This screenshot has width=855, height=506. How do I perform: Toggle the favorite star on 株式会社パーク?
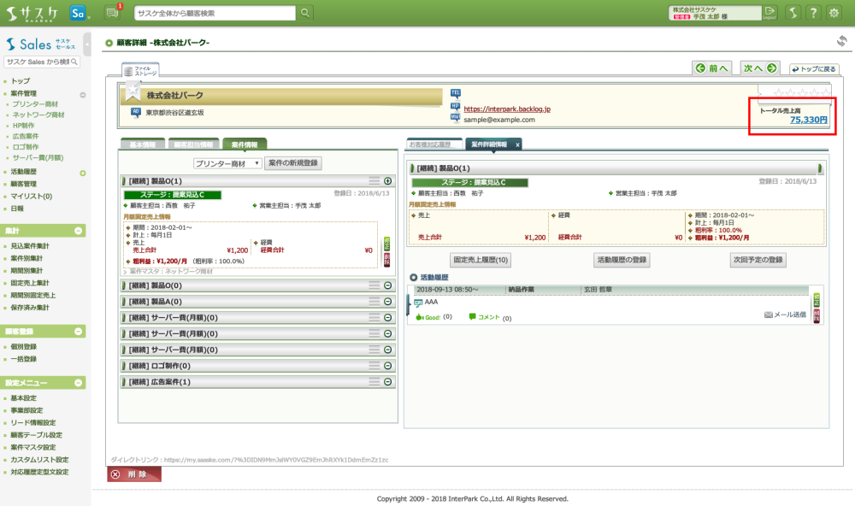[x=134, y=91]
